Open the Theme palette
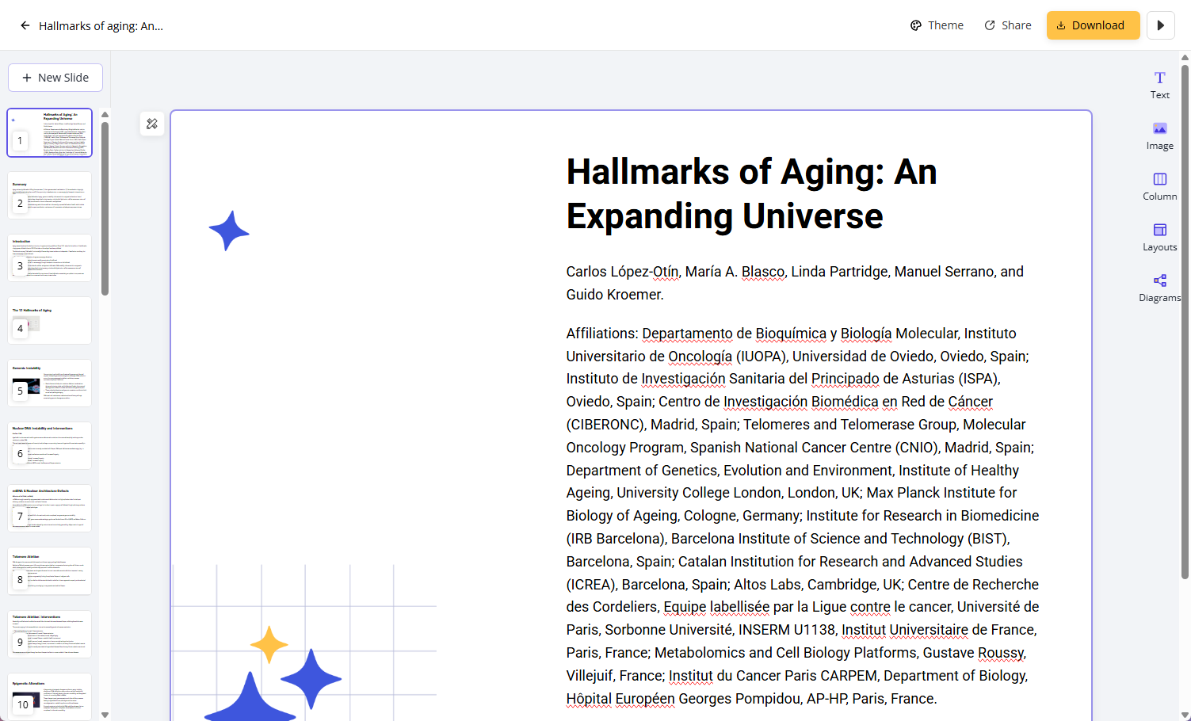This screenshot has width=1191, height=721. tap(937, 25)
